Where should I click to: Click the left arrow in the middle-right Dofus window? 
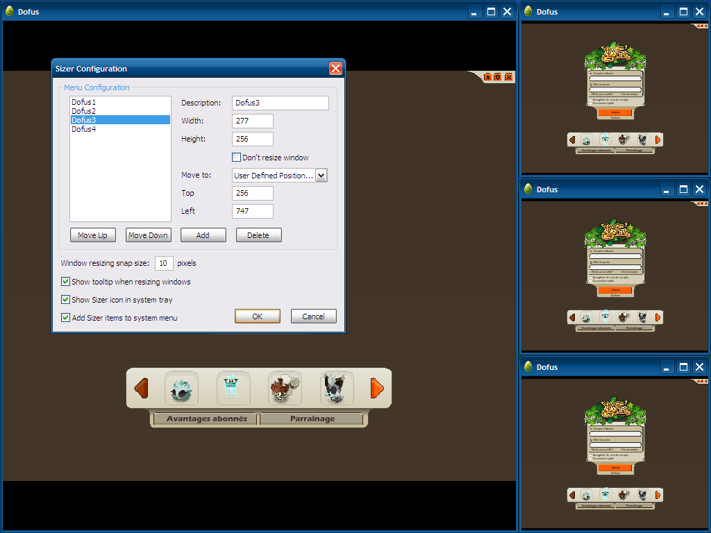[x=572, y=318]
